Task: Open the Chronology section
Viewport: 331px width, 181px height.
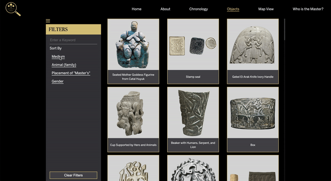Action: click(x=199, y=9)
